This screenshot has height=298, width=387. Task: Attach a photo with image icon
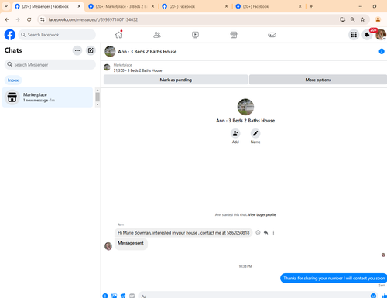(114, 296)
